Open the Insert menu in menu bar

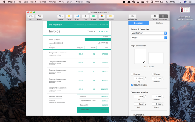(x=33, y=2)
